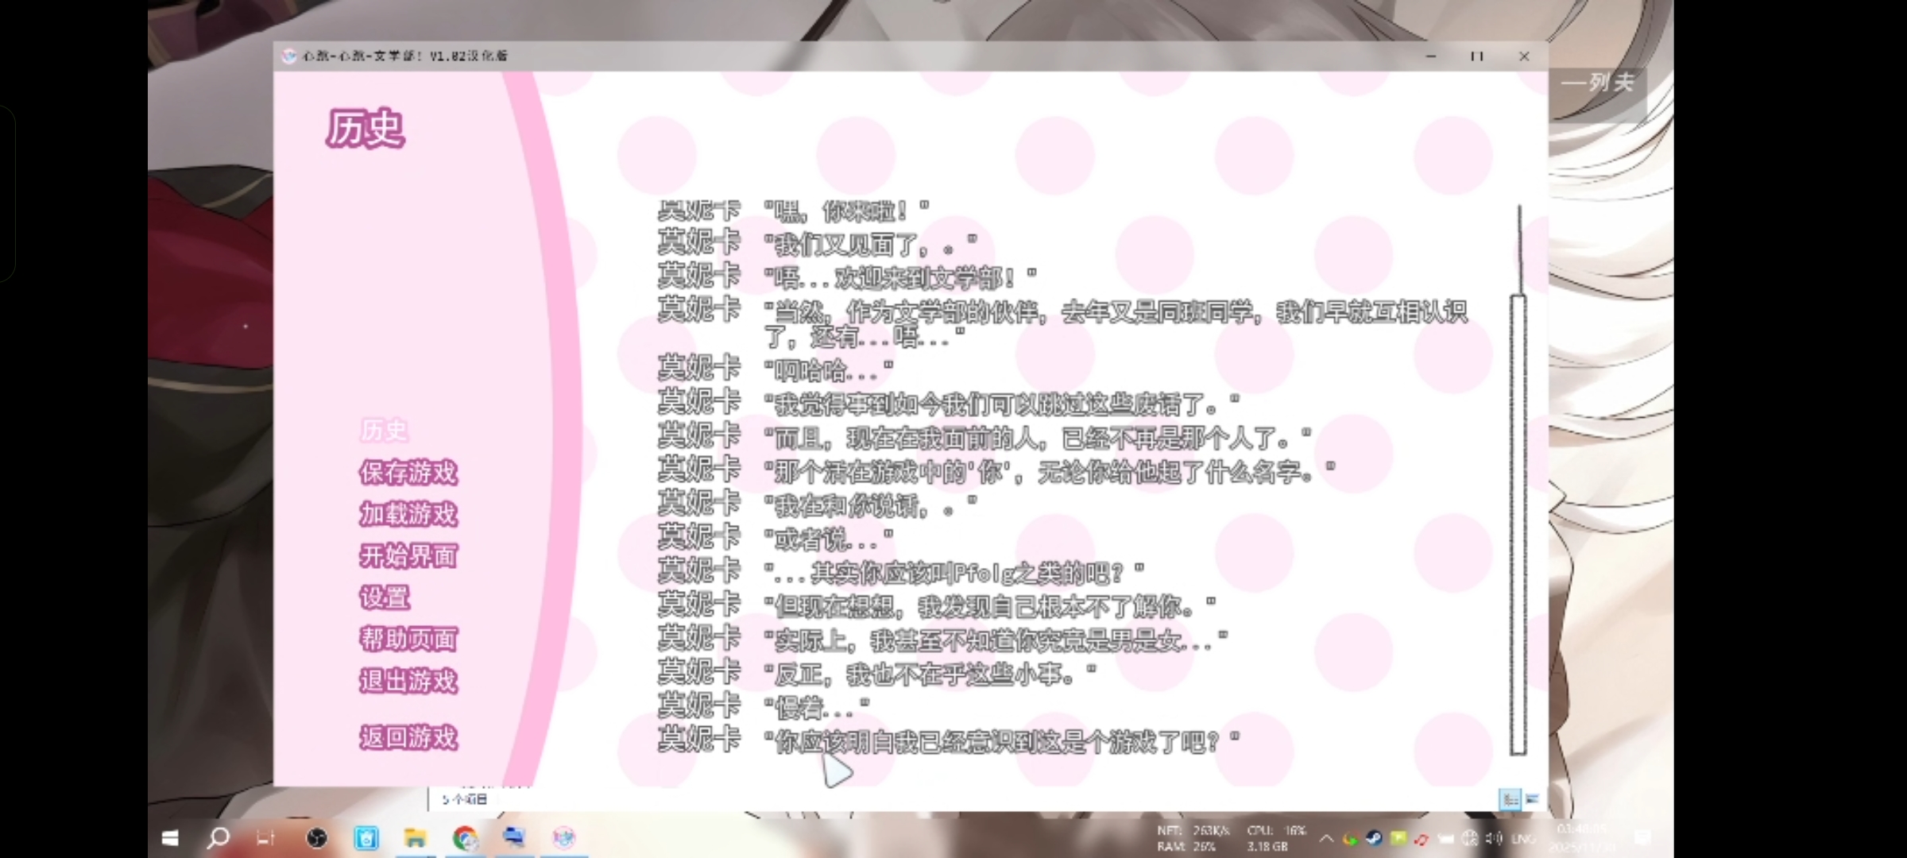1907x858 pixels.
Task: Open 设置 (Settings) screen
Action: pos(385,597)
